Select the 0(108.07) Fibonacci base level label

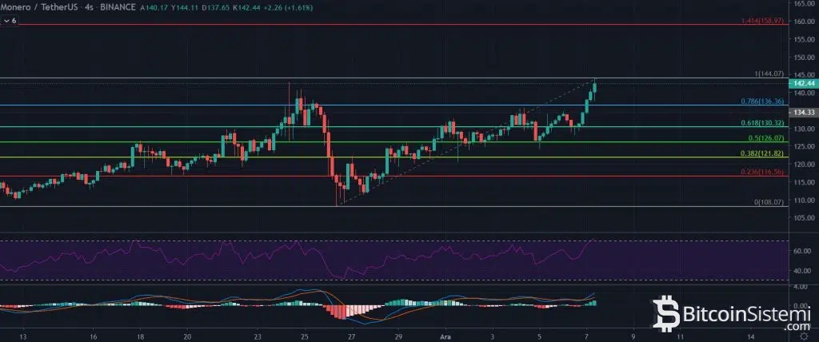pos(769,202)
